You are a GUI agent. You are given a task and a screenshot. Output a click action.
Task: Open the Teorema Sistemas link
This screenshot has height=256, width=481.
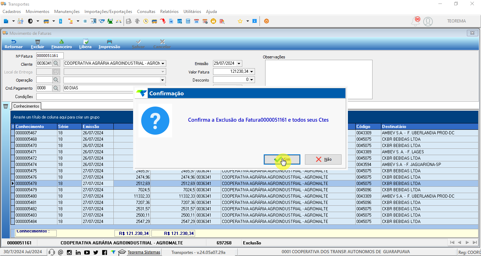[x=144, y=252]
